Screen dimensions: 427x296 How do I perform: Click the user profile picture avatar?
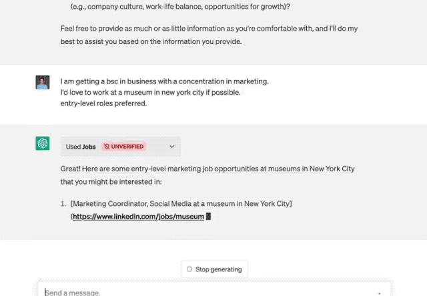(x=43, y=82)
